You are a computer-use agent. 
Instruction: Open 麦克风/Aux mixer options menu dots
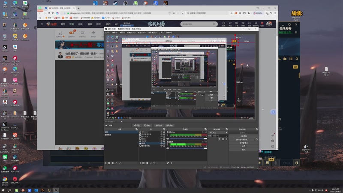pos(168,135)
